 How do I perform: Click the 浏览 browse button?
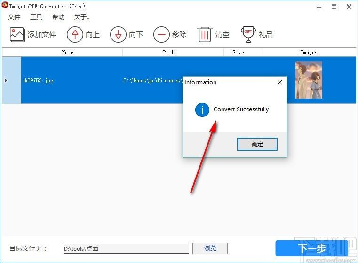(210, 248)
